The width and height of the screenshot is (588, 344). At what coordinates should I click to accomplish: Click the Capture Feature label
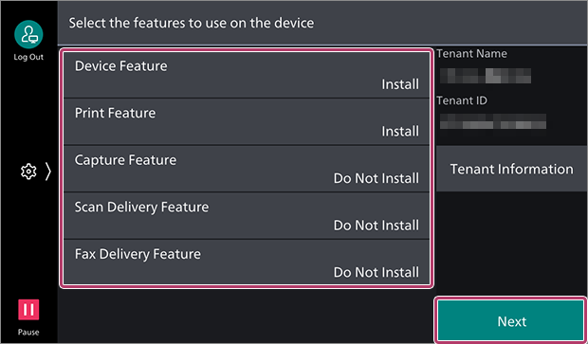[x=125, y=160]
